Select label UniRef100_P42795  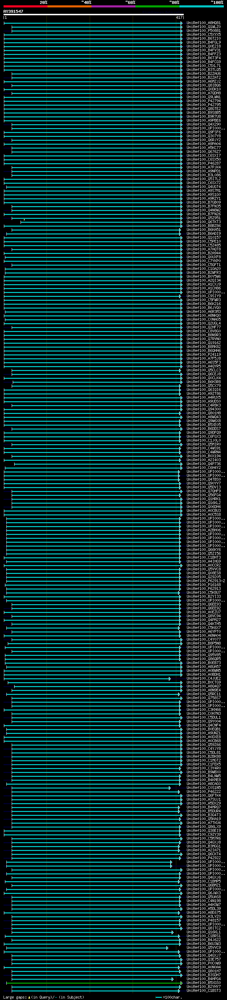click(203, 105)
